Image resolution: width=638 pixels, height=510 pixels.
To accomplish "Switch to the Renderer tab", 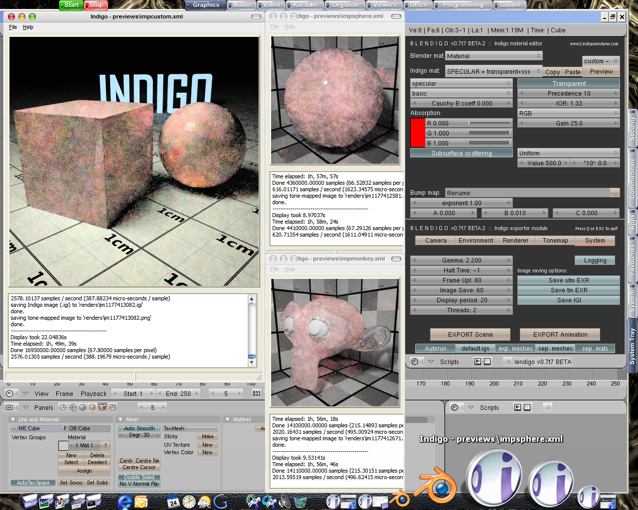I will 515,241.
